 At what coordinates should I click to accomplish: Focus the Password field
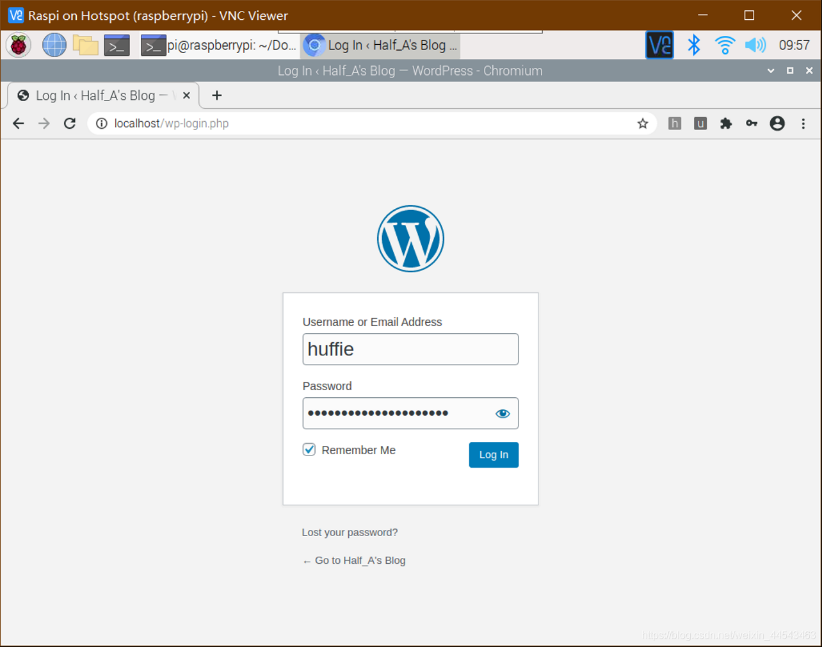tap(410, 413)
